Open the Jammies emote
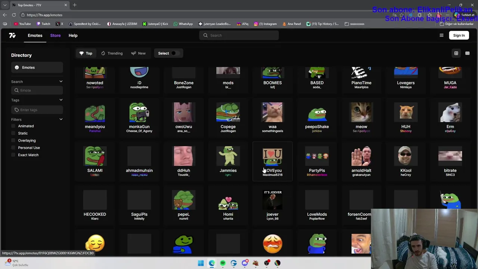This screenshot has width=478, height=269. pyautogui.click(x=228, y=162)
